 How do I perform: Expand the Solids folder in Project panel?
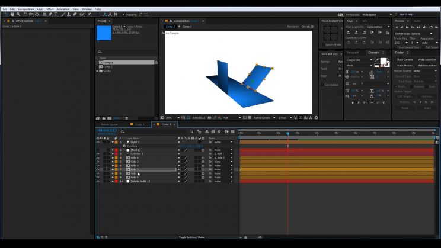(x=97, y=71)
